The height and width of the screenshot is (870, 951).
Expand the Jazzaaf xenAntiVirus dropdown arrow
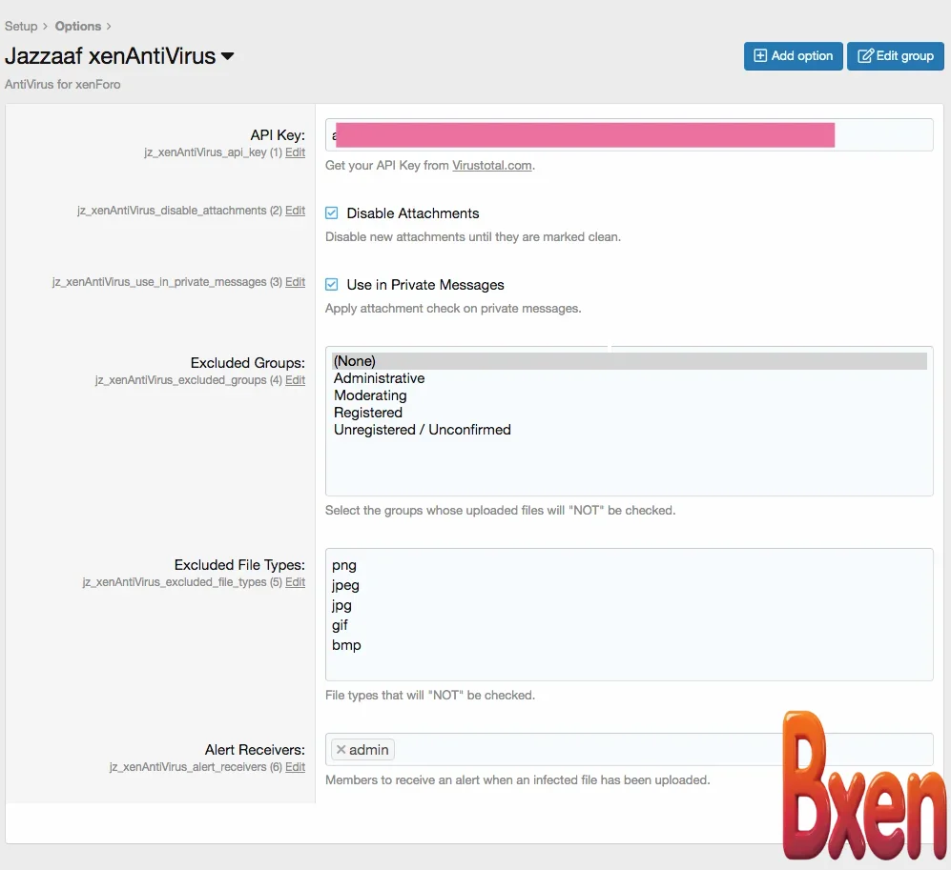227,56
